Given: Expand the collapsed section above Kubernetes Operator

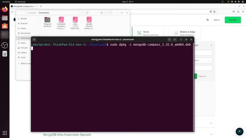Looking at the screenshot, I should pos(211,123).
